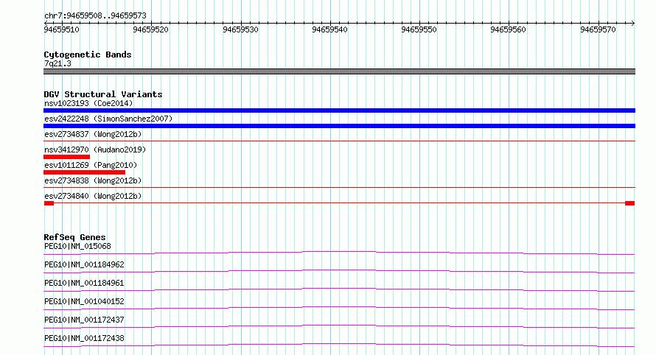The height and width of the screenshot is (355, 656).
Task: Select the 7q21.3 band label
Action: click(x=57, y=64)
